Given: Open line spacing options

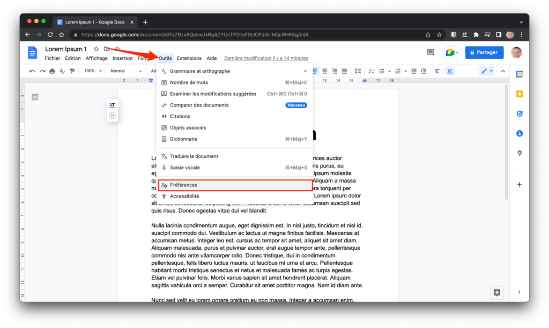Looking at the screenshot, I should click(x=358, y=71).
